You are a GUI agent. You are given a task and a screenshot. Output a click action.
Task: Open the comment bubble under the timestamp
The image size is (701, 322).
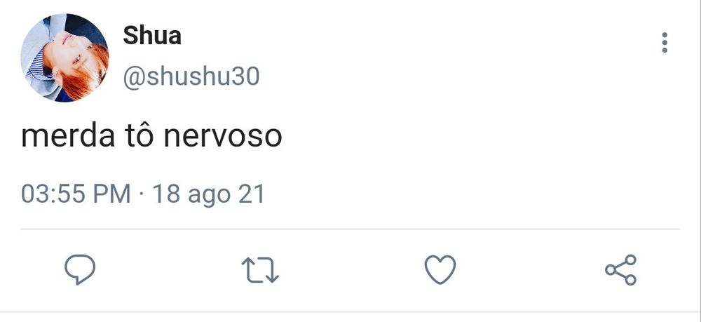(x=80, y=269)
